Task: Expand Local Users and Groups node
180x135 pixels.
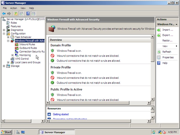Action: [8, 62]
